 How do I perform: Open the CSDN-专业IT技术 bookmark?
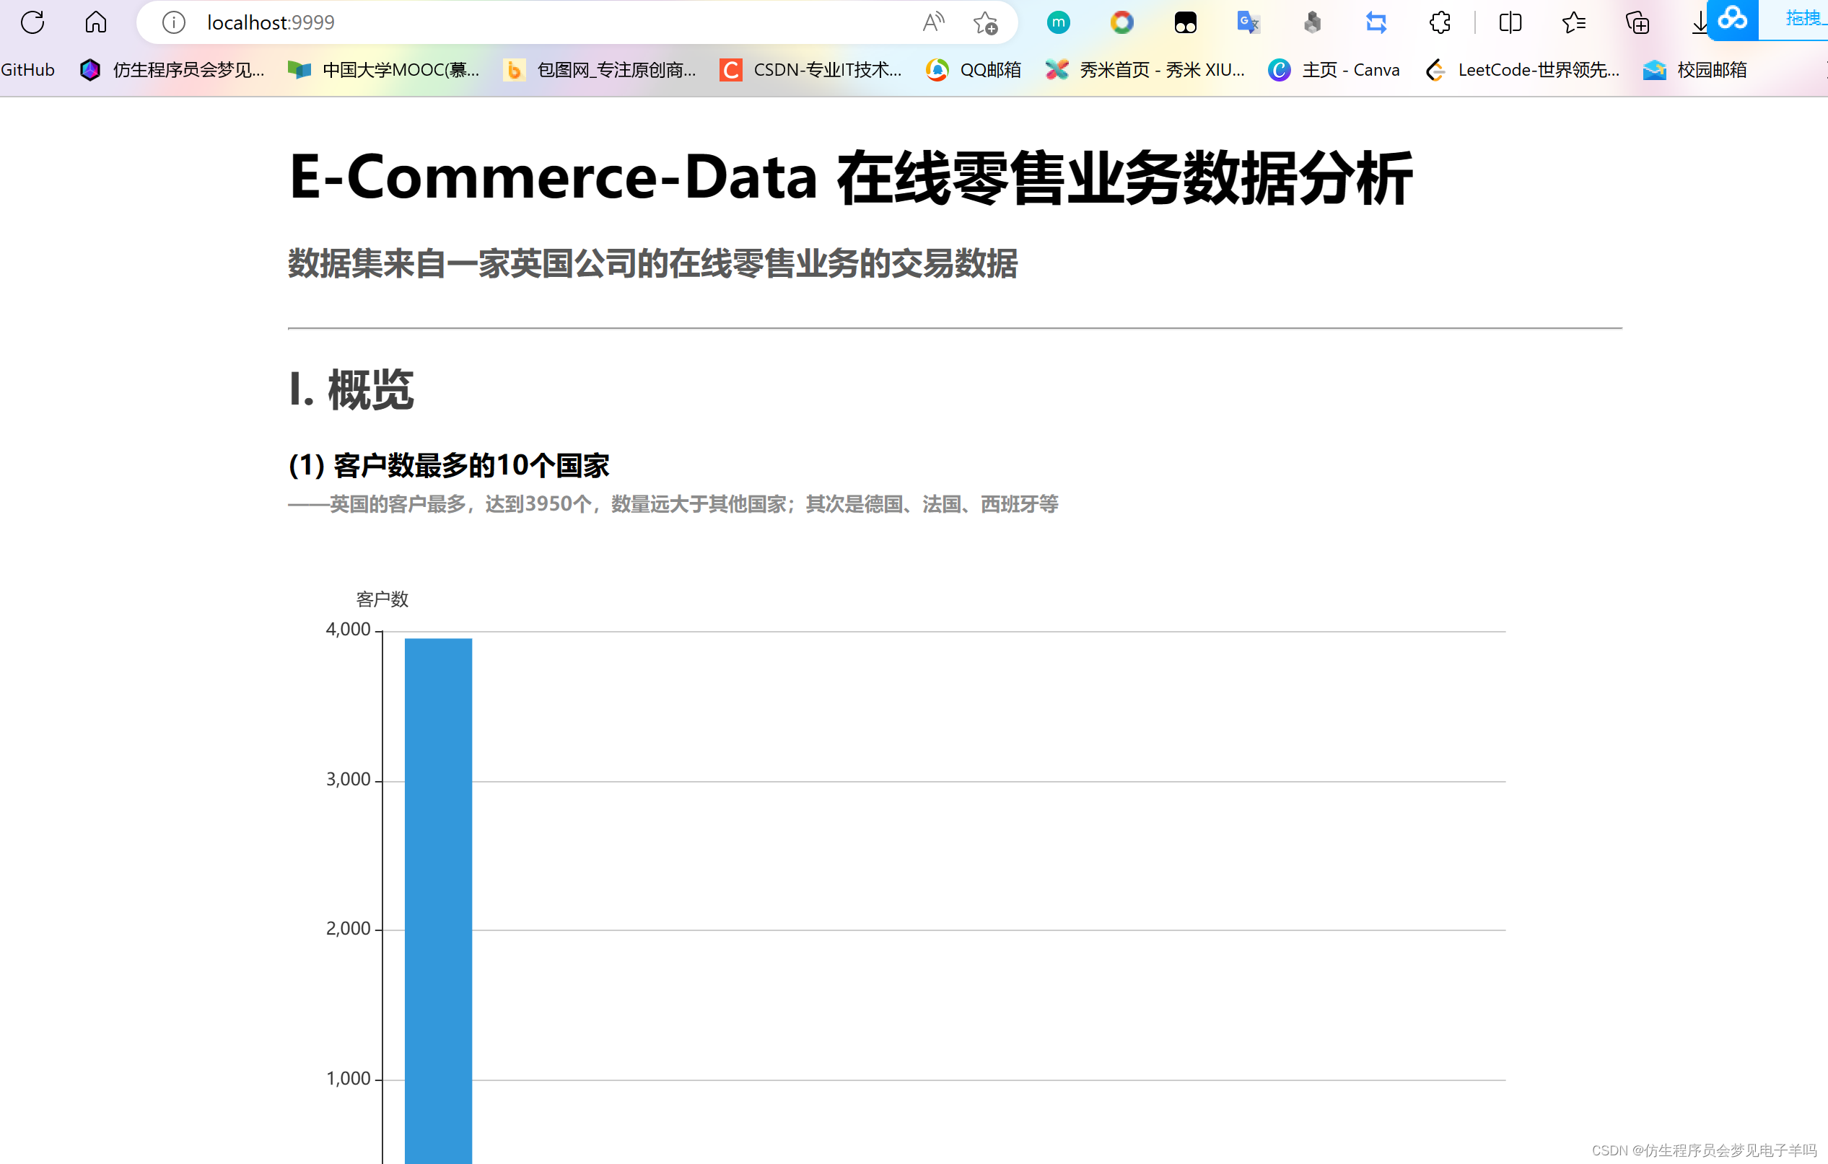810,70
